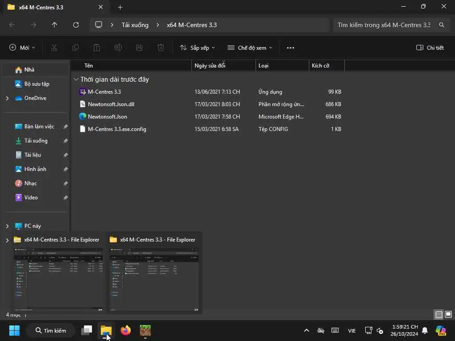The width and height of the screenshot is (455, 341).
Task: Click the search magnifier icon
Action: [x=441, y=25]
